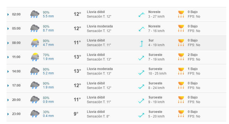Viewport: 229px width, 124px height.
Task: Click the UV index sun icon at 11:00
Action: [x=181, y=57]
